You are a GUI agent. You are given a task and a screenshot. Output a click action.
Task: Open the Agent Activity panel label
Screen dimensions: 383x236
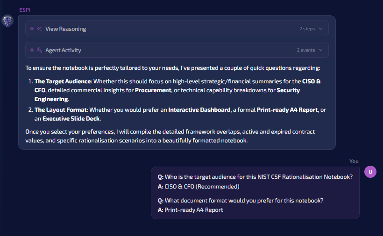[63, 50]
